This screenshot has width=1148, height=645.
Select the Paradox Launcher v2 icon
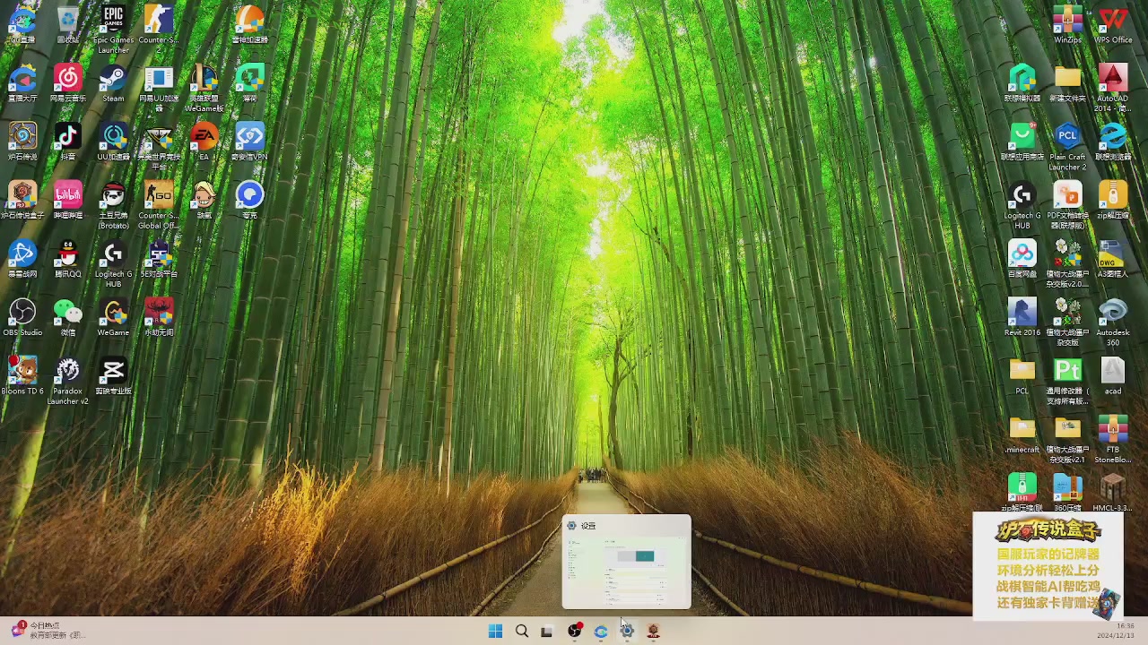(x=67, y=381)
